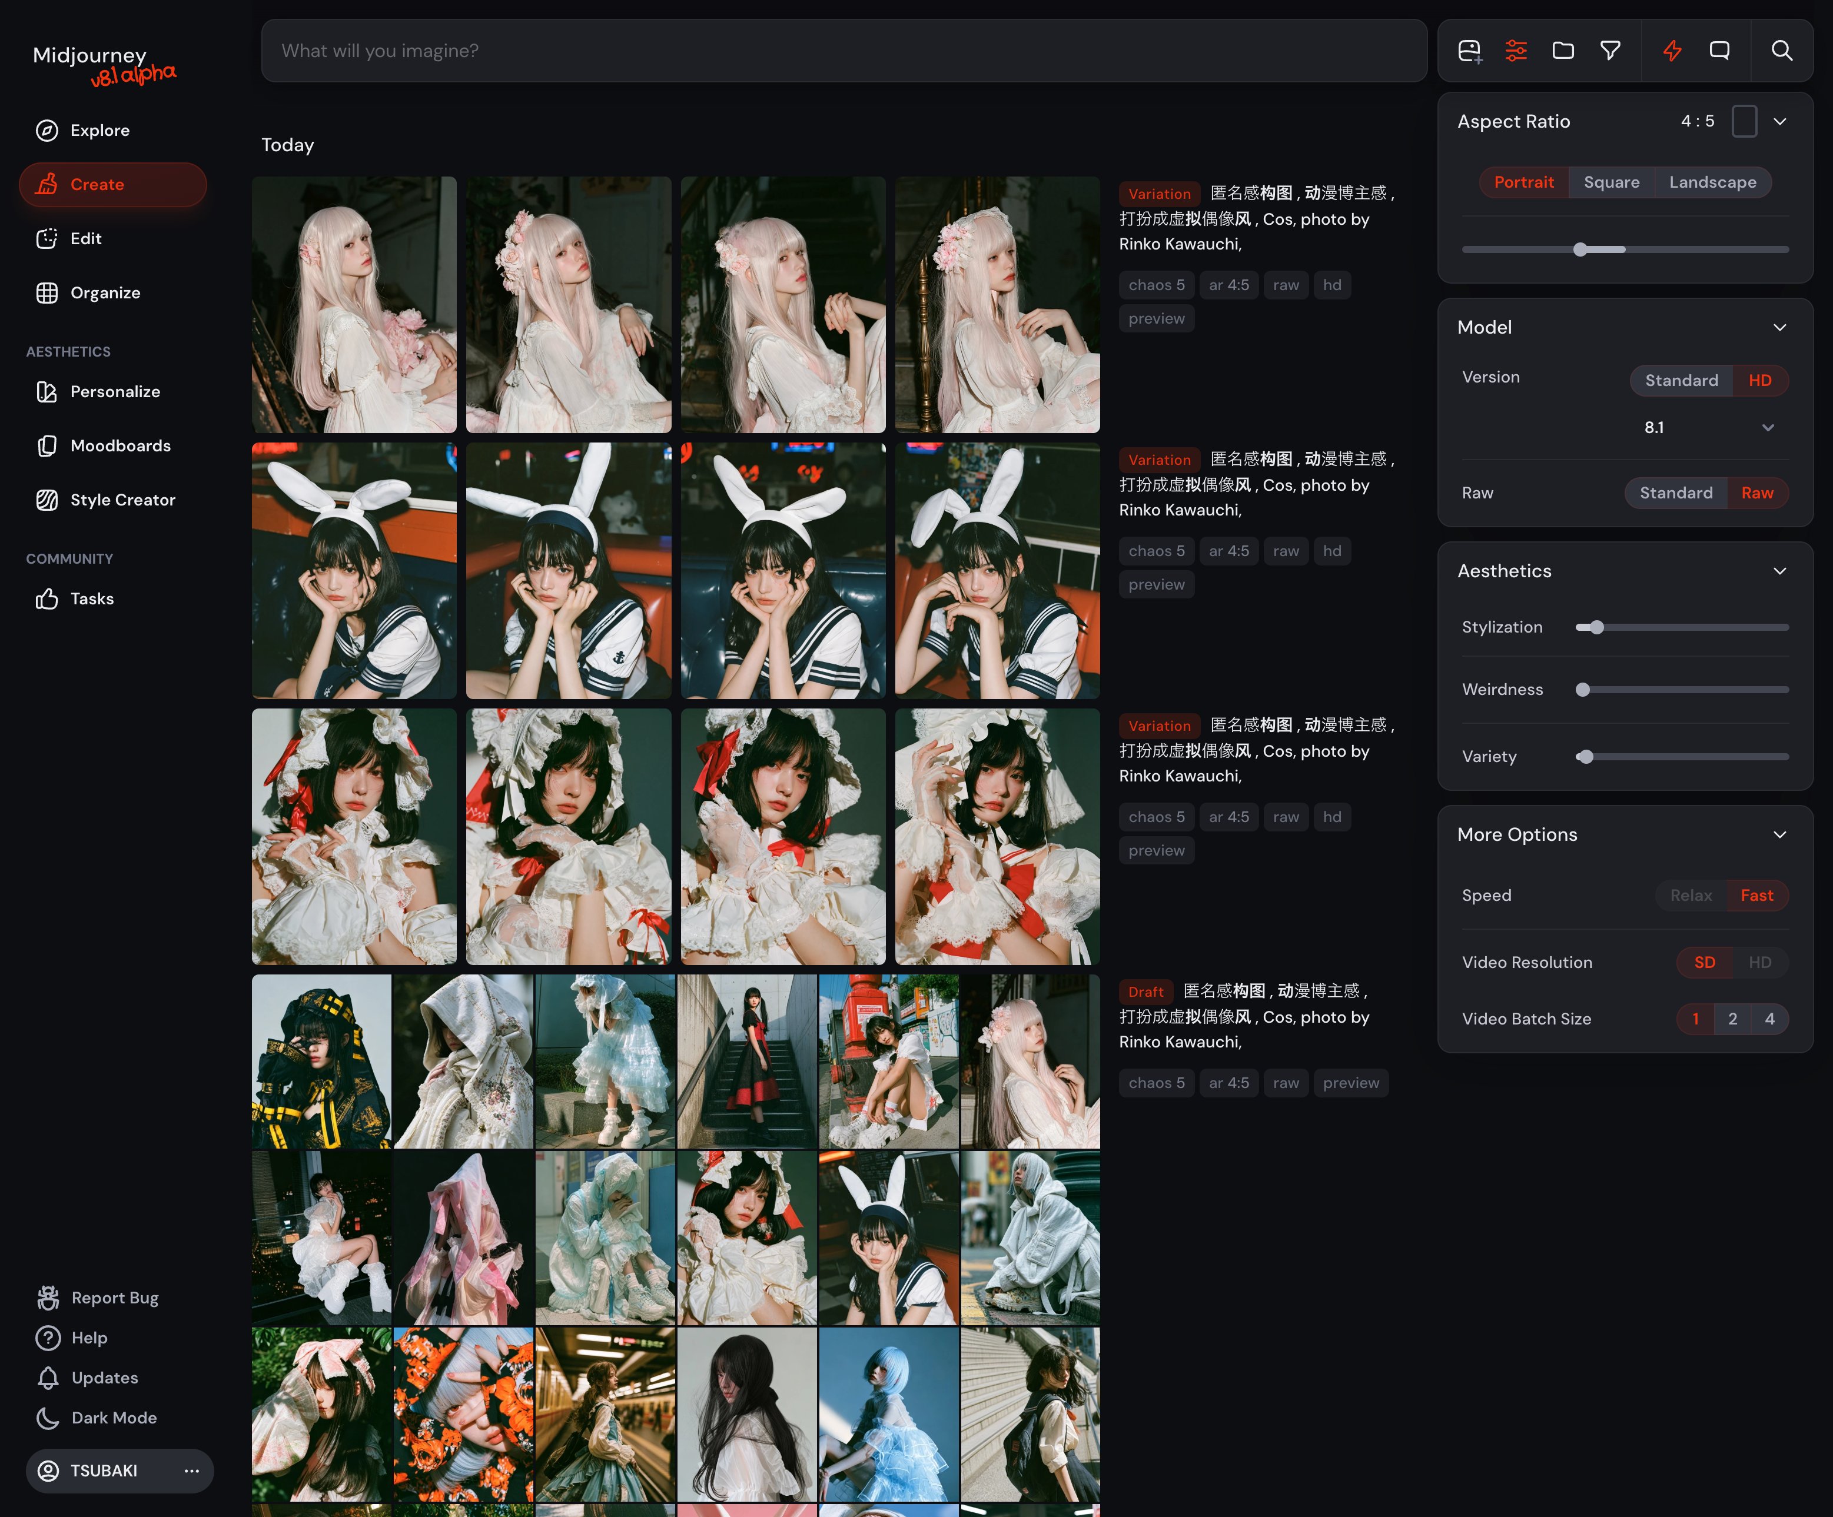Click the chat bubble icon
1833x1517 pixels.
click(x=1719, y=51)
